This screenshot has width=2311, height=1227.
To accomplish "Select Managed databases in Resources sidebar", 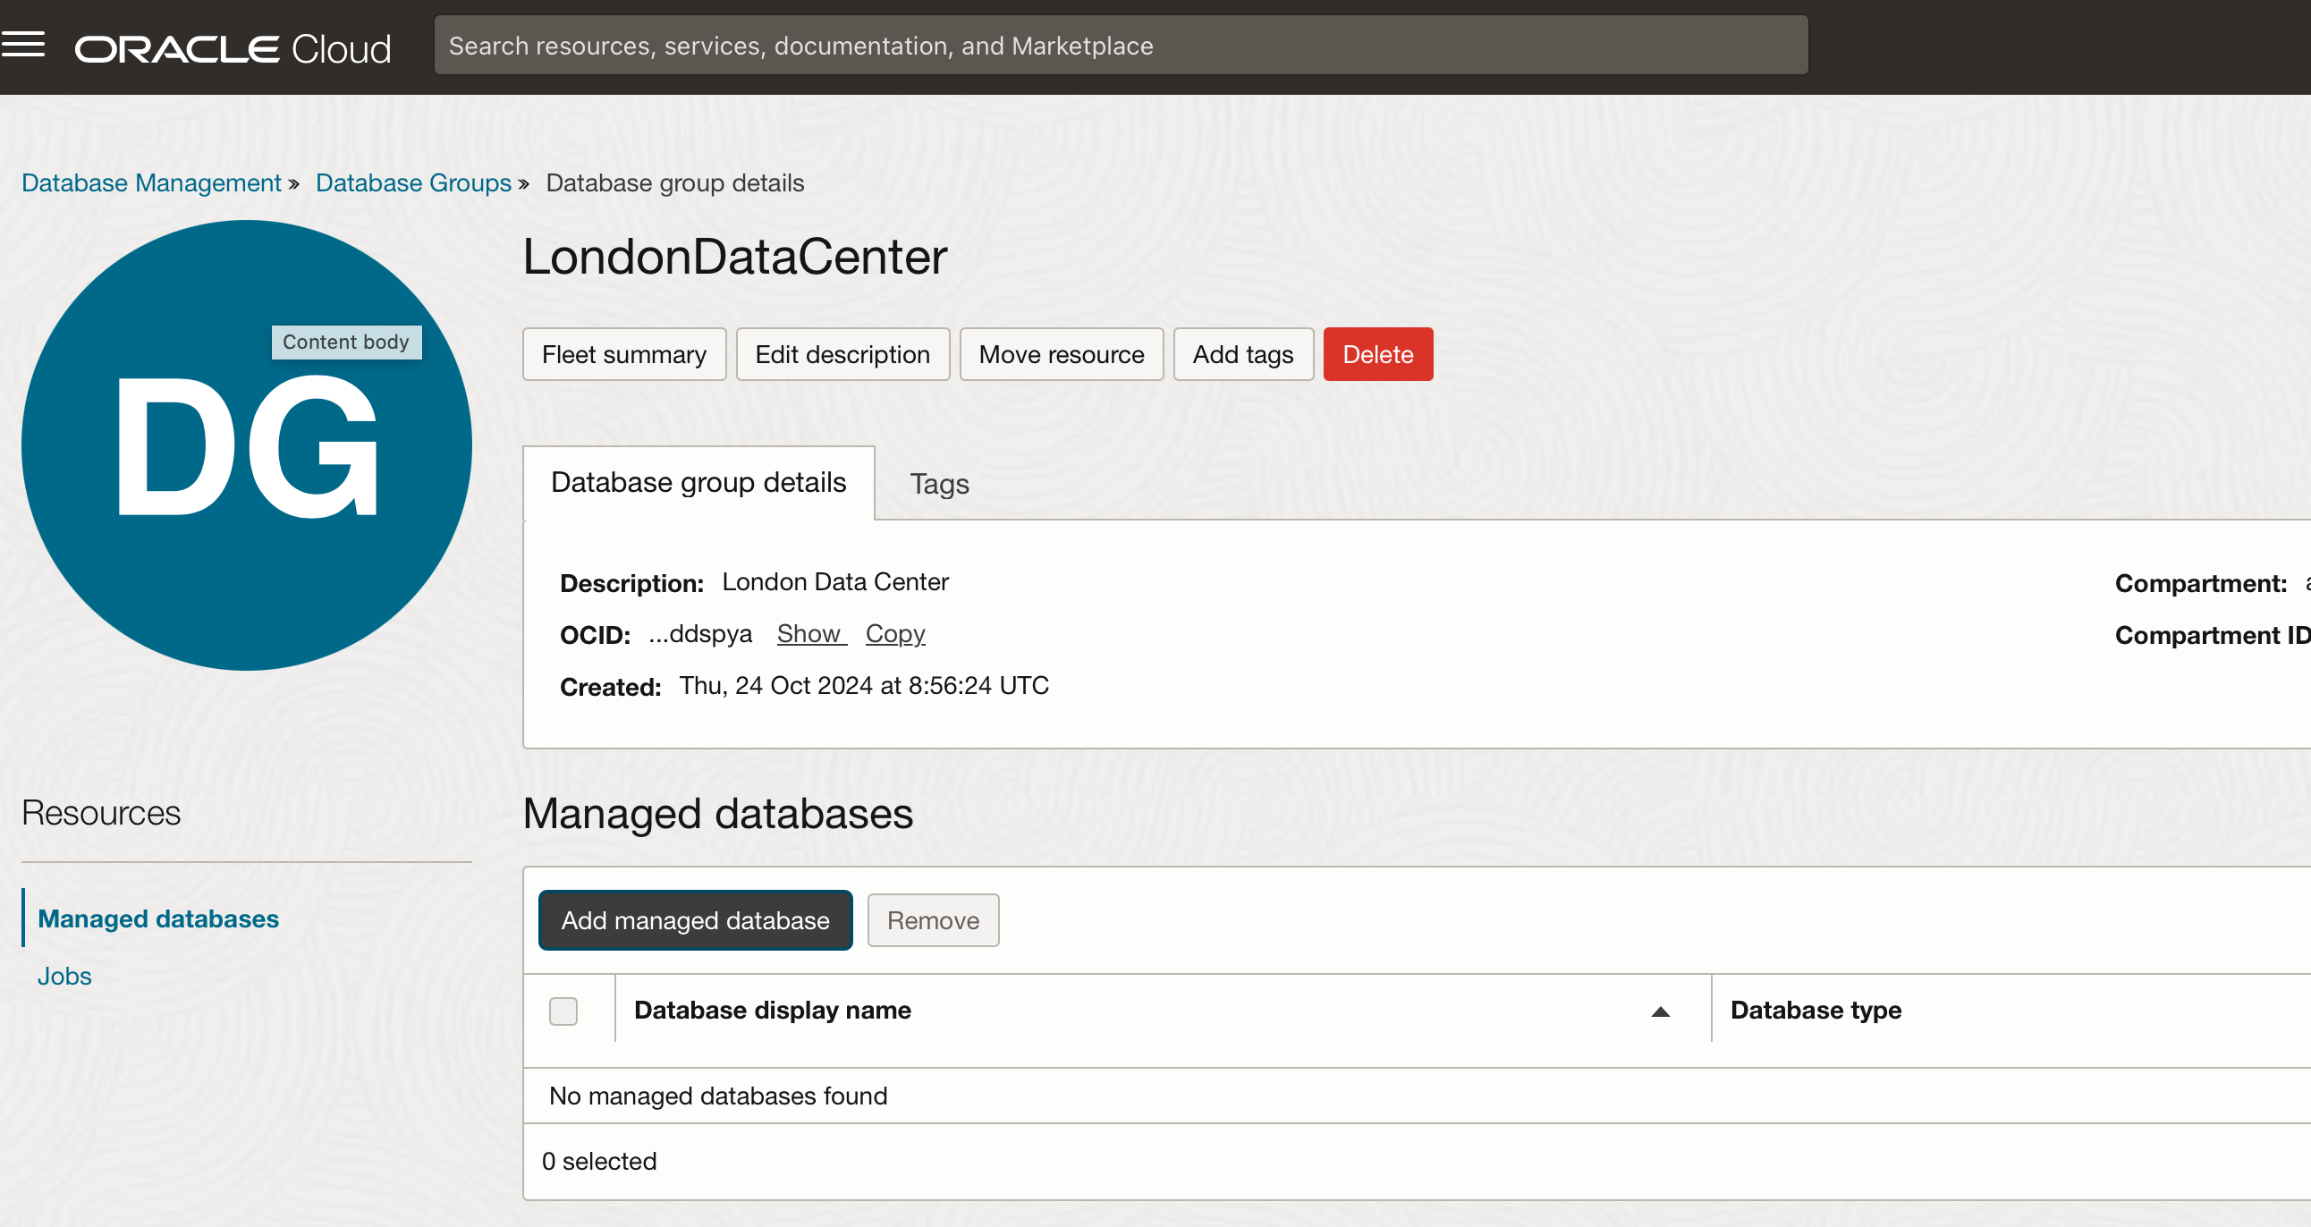I will click(158, 918).
